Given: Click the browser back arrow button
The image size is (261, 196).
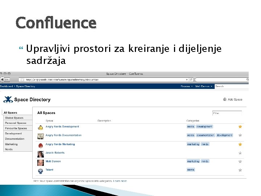Looking at the screenshot, I should [3, 79].
